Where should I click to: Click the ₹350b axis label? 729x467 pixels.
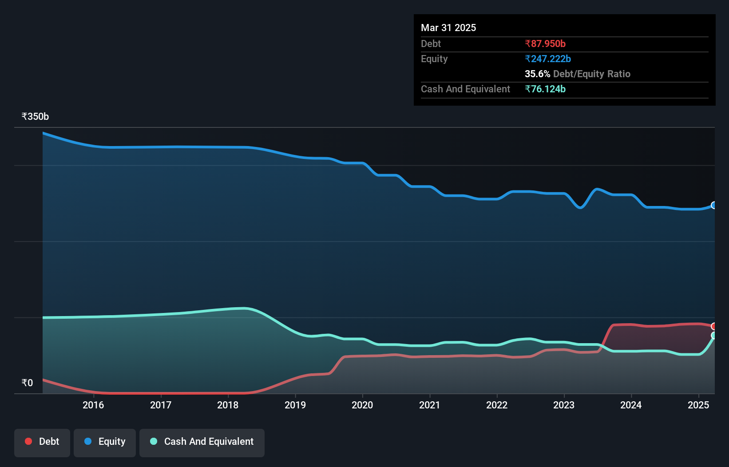(34, 116)
